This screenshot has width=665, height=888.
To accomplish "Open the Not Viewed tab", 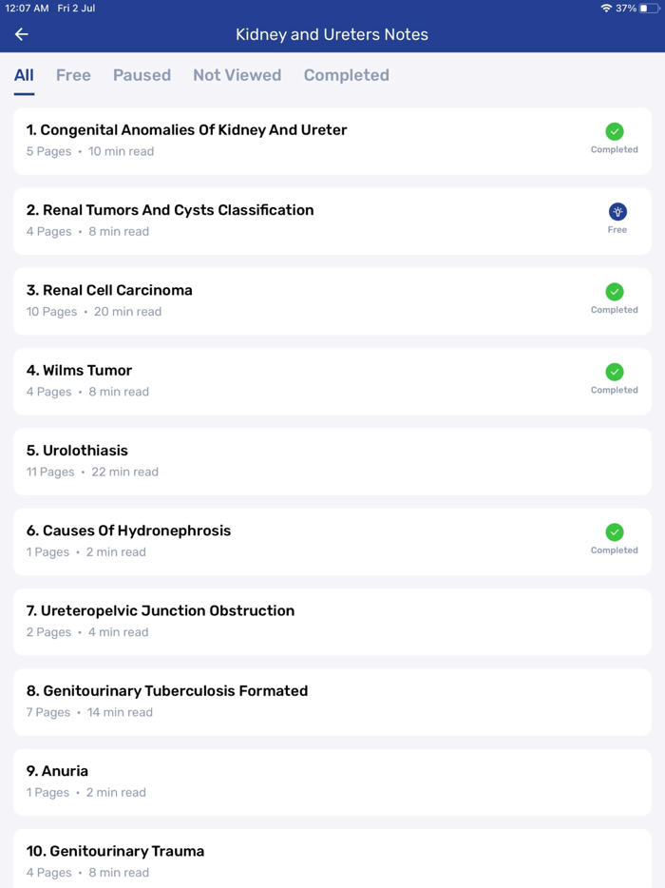I will point(237,75).
